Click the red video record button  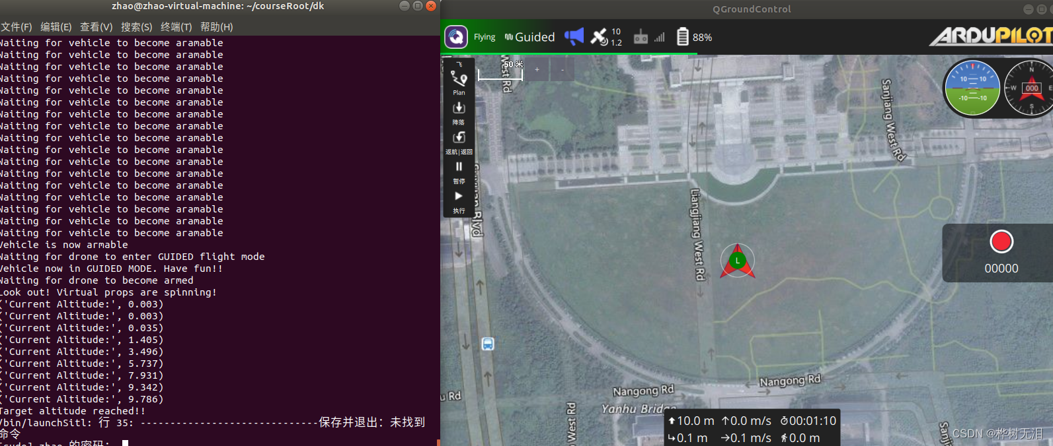[1001, 241]
